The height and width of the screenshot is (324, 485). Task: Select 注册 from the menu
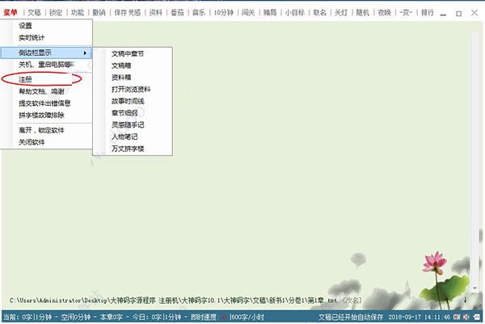(25, 79)
